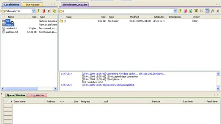Toggle highlighted log pane icon in remote toolbar

click(x=207, y=11)
